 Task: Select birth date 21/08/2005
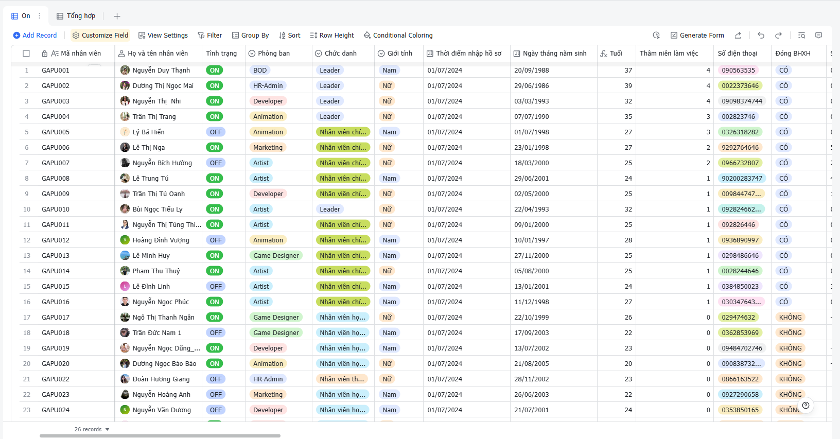click(x=553, y=363)
